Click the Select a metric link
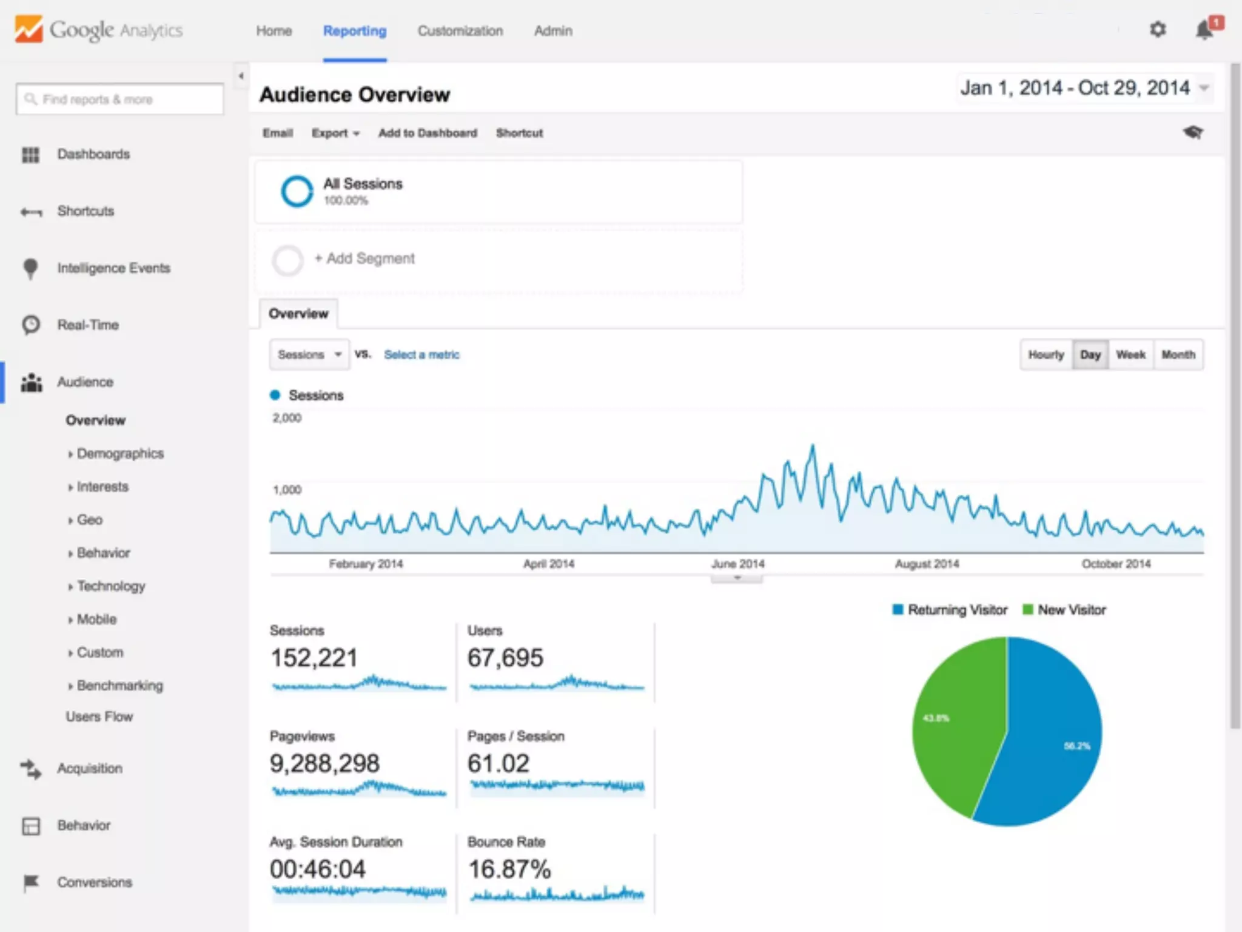 coord(421,355)
